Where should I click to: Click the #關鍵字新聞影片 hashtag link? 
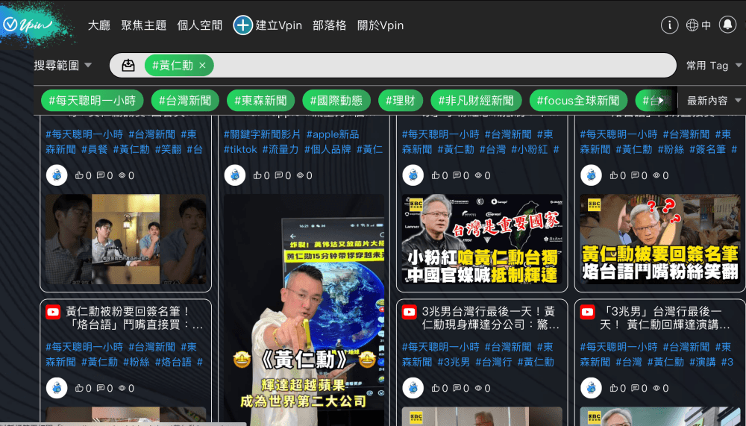click(262, 135)
